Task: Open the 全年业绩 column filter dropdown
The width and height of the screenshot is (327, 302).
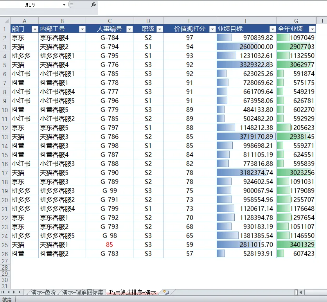Action: click(x=312, y=29)
